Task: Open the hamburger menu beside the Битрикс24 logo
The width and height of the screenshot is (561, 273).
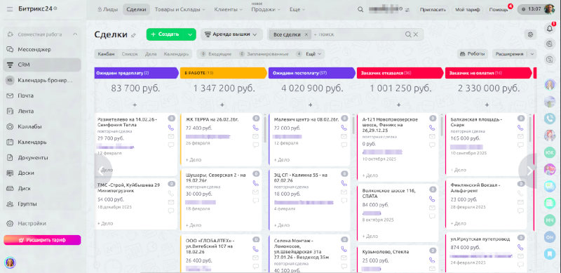Action: coord(10,9)
